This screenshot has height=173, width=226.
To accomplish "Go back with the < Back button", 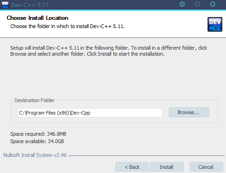I will click(132, 167).
